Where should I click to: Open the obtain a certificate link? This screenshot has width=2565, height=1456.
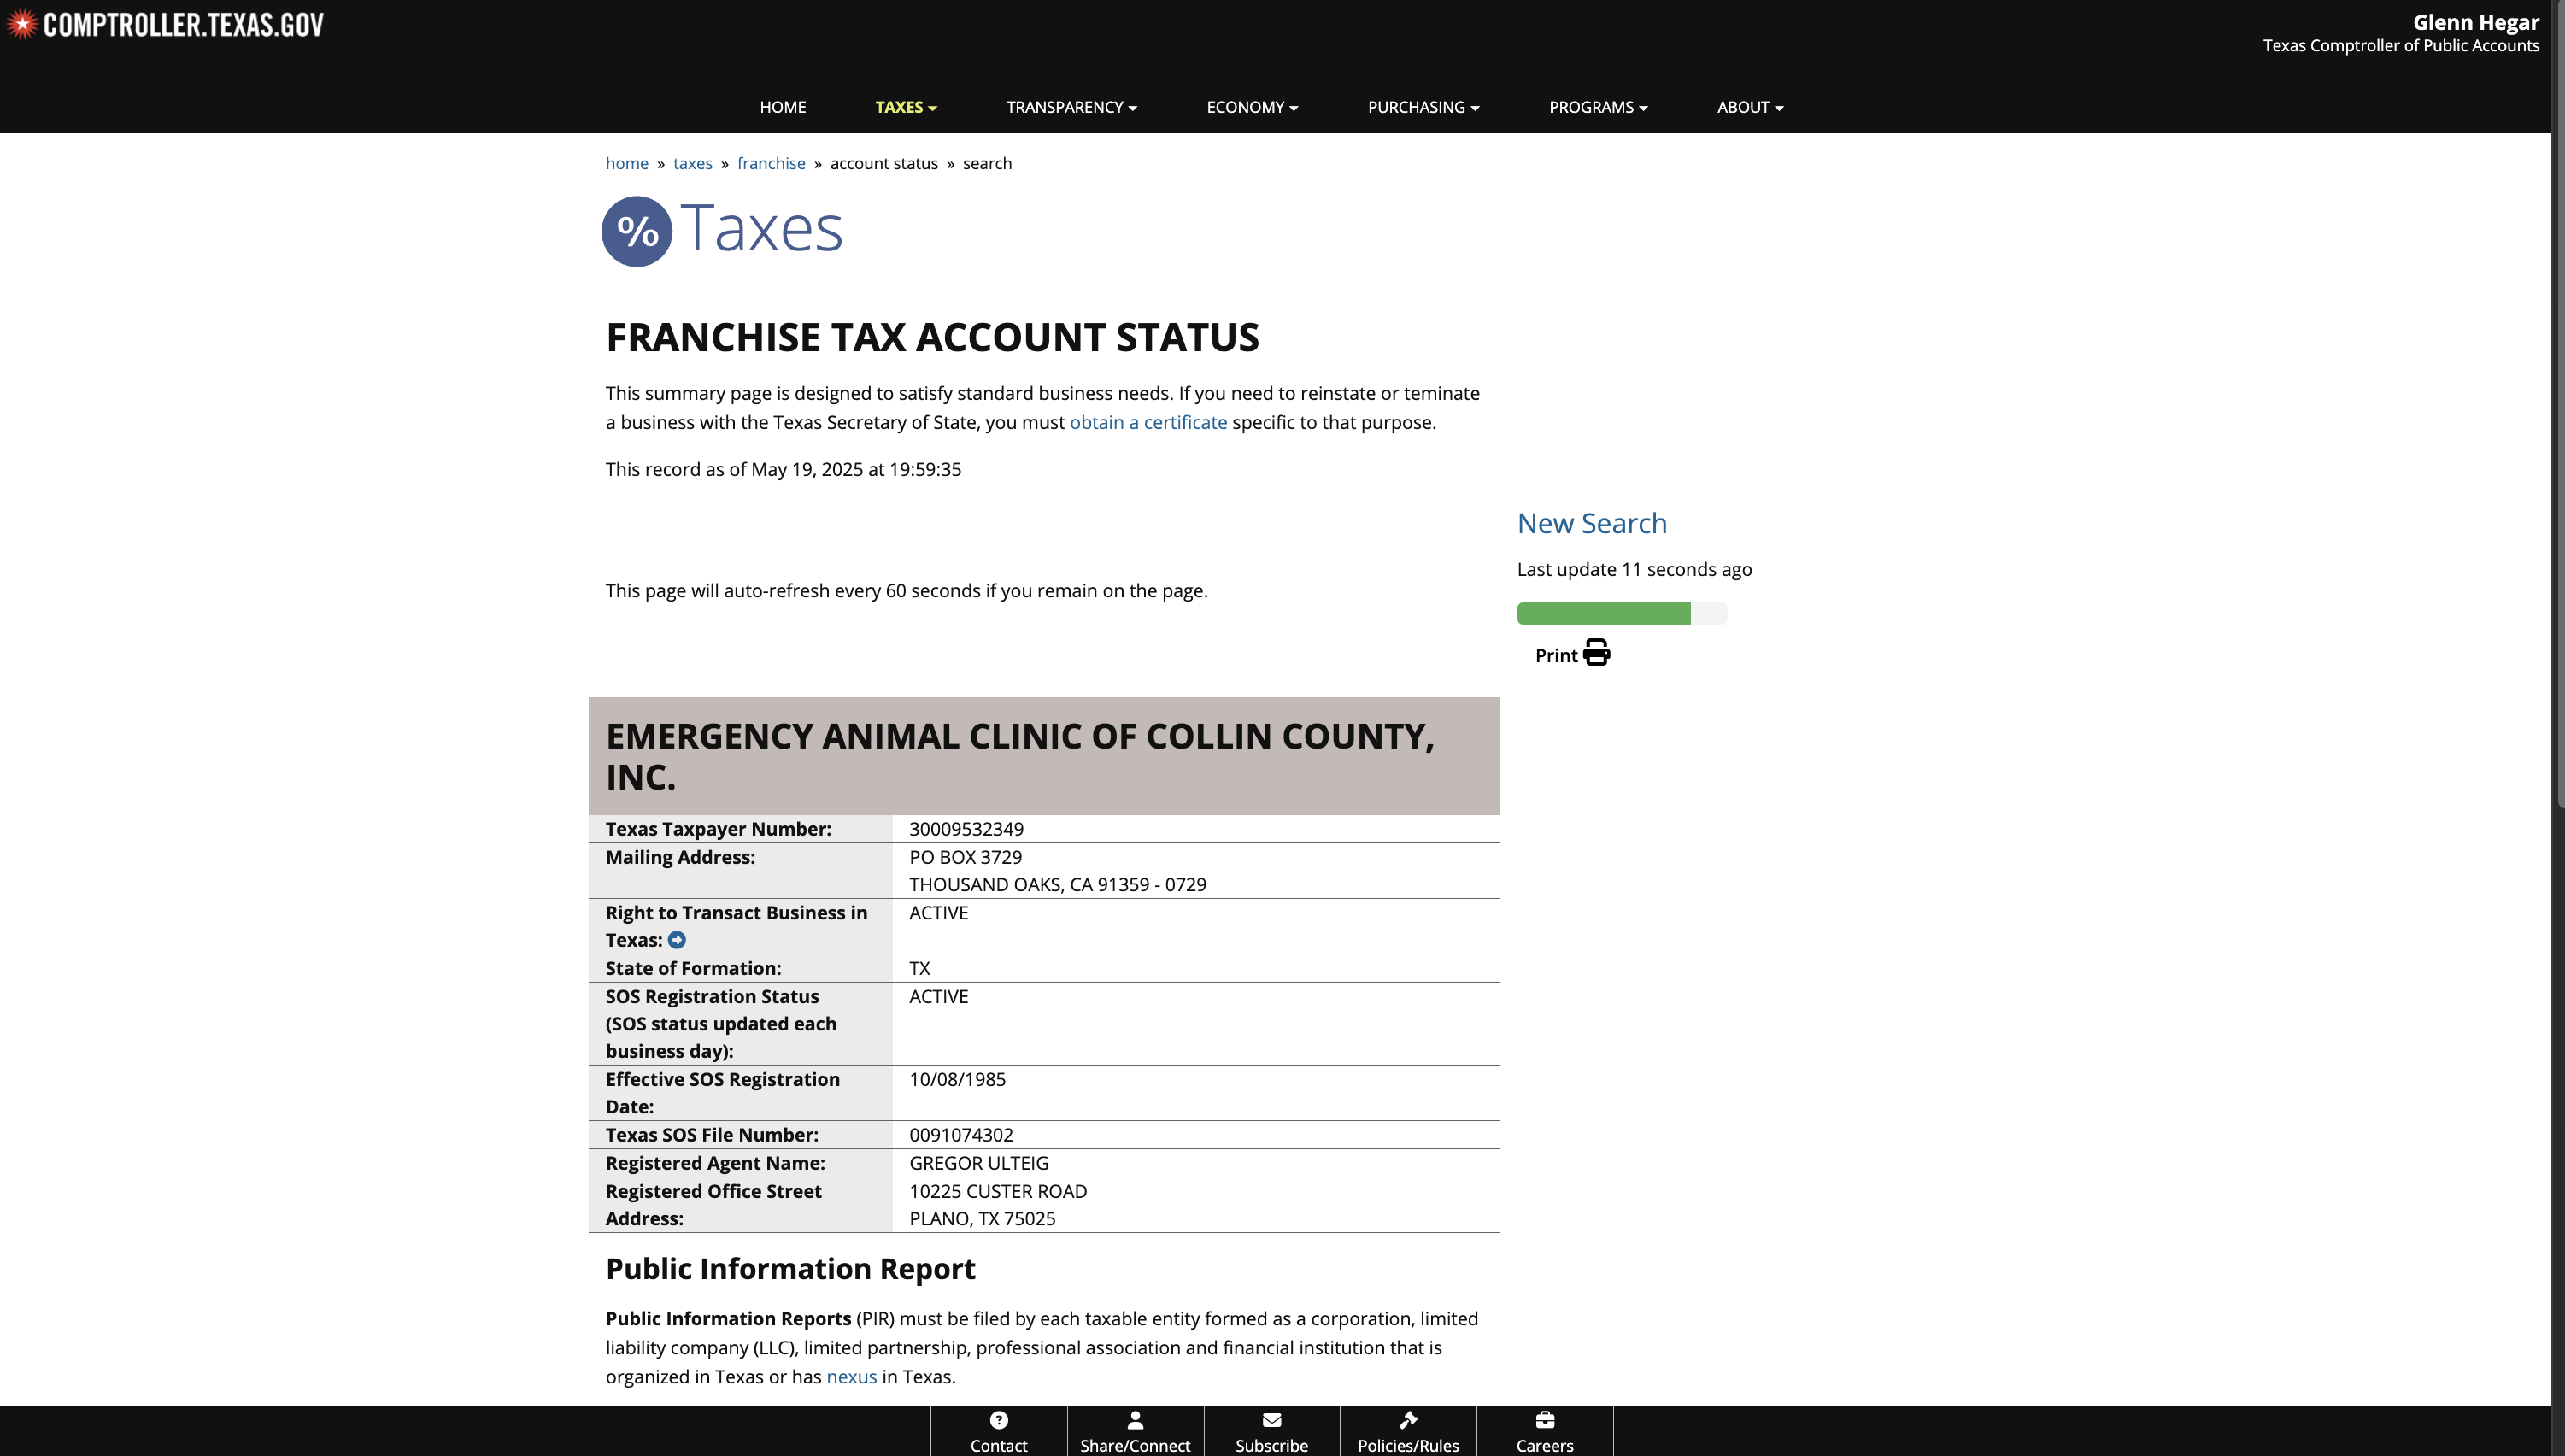pyautogui.click(x=1148, y=422)
